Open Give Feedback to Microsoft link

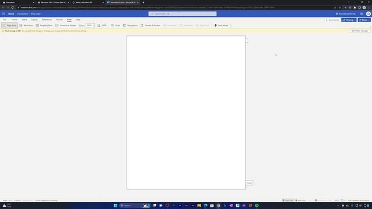(359, 200)
